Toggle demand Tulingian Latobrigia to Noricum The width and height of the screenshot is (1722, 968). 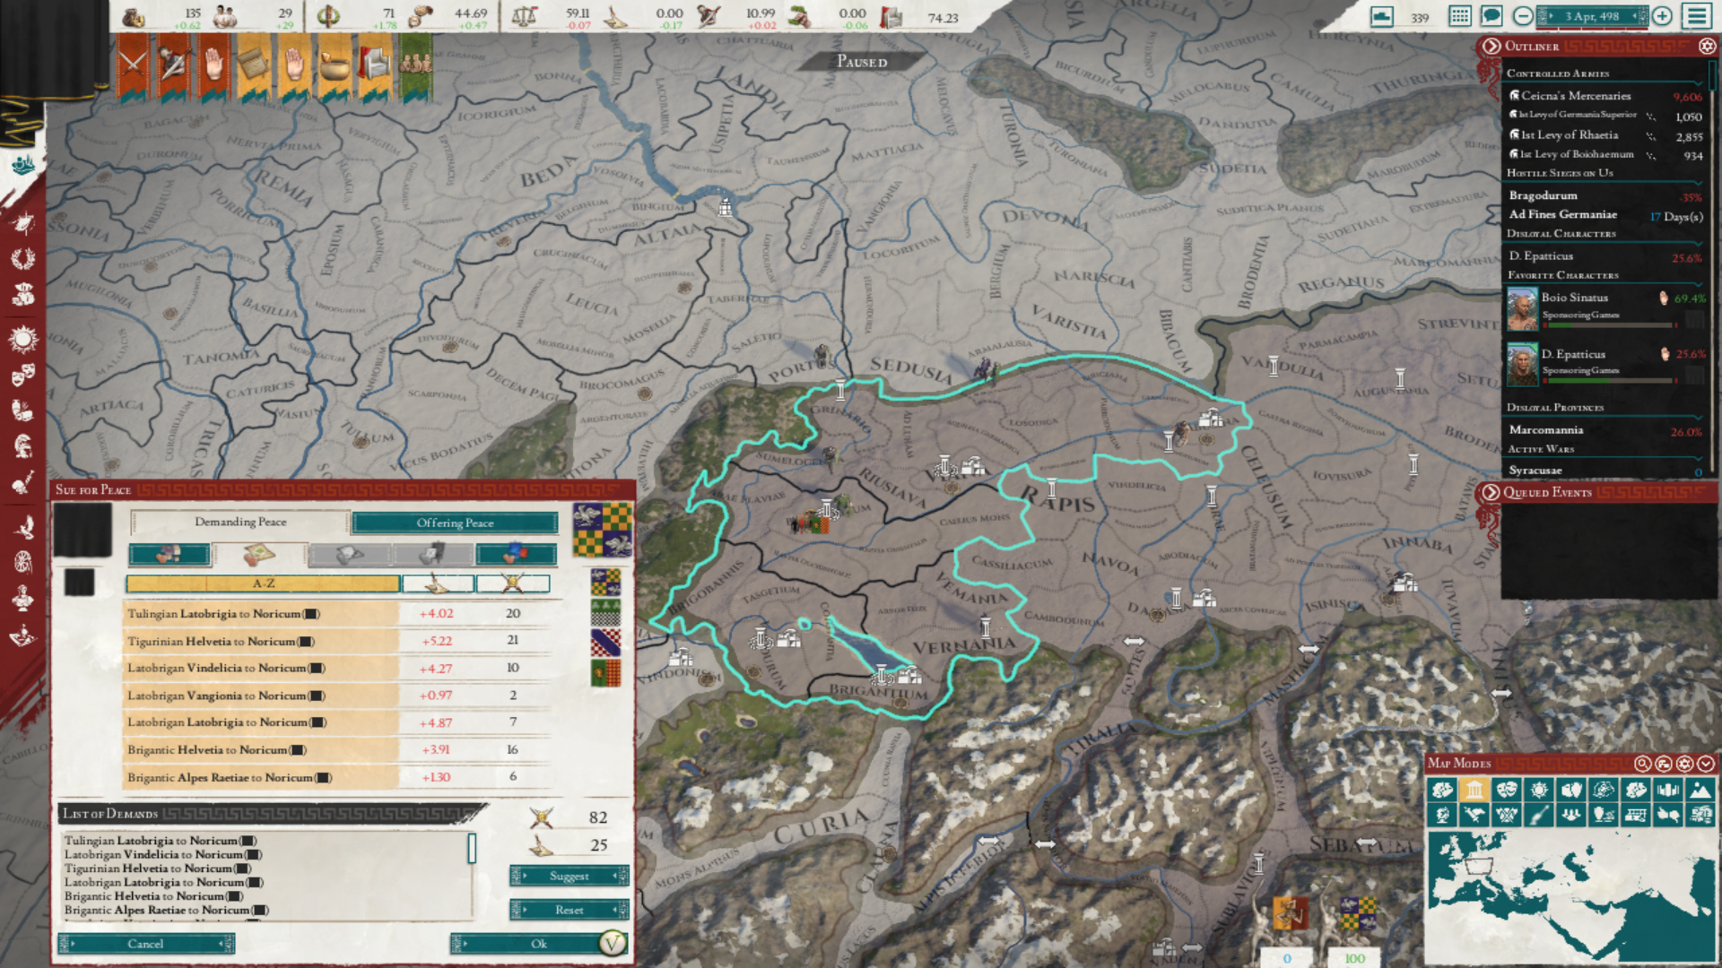click(x=337, y=614)
